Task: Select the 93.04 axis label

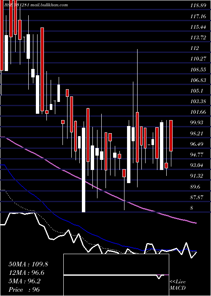Action: (x=197, y=165)
